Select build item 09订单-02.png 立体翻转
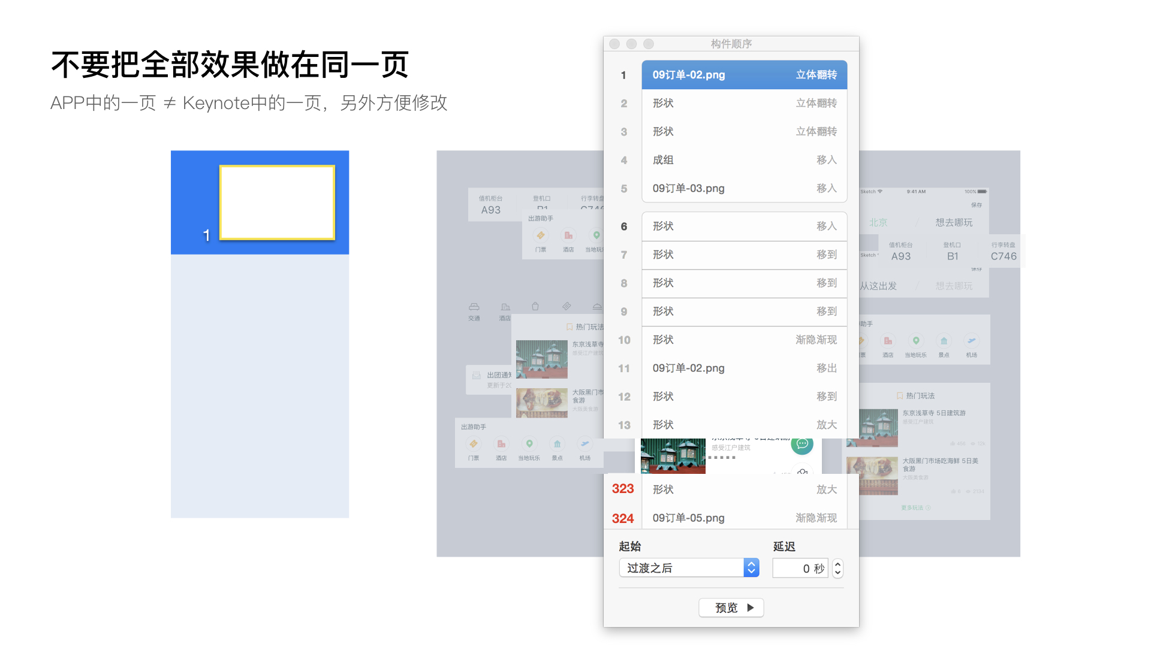The height and width of the screenshot is (647, 1151). (x=744, y=75)
